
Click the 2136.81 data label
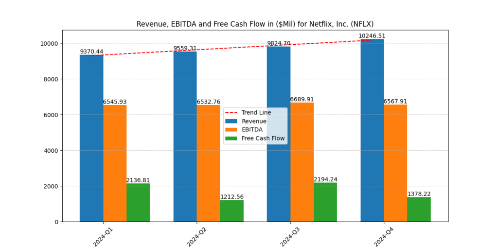138,180
